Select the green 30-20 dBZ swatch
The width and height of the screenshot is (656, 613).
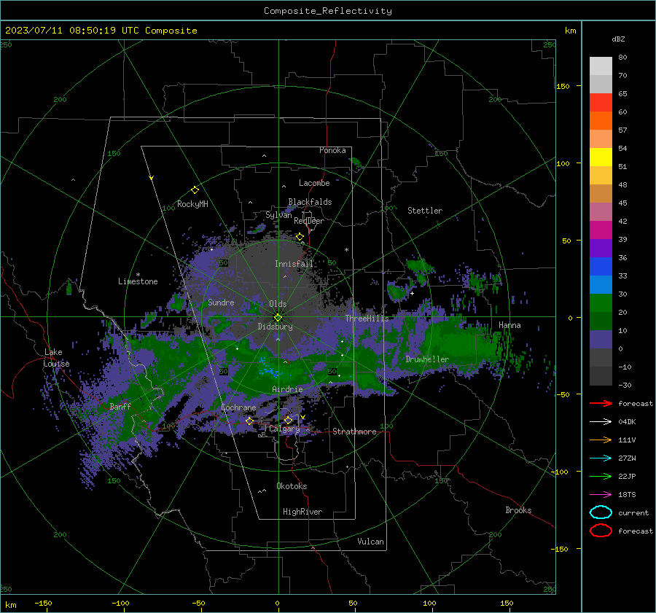(601, 303)
